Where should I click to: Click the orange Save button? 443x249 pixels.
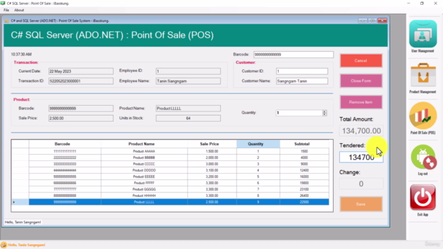pos(361,204)
